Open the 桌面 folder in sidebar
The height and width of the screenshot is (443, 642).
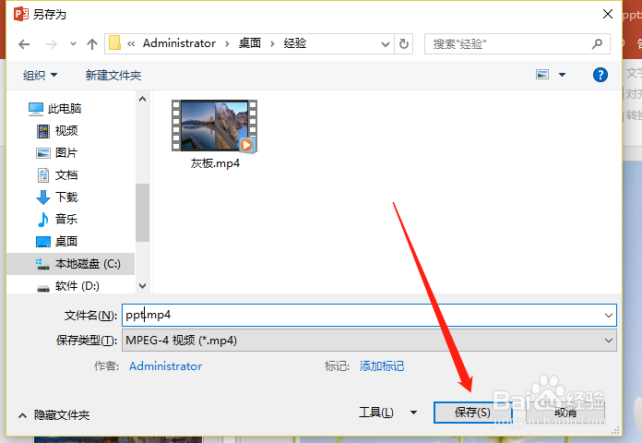coord(57,242)
